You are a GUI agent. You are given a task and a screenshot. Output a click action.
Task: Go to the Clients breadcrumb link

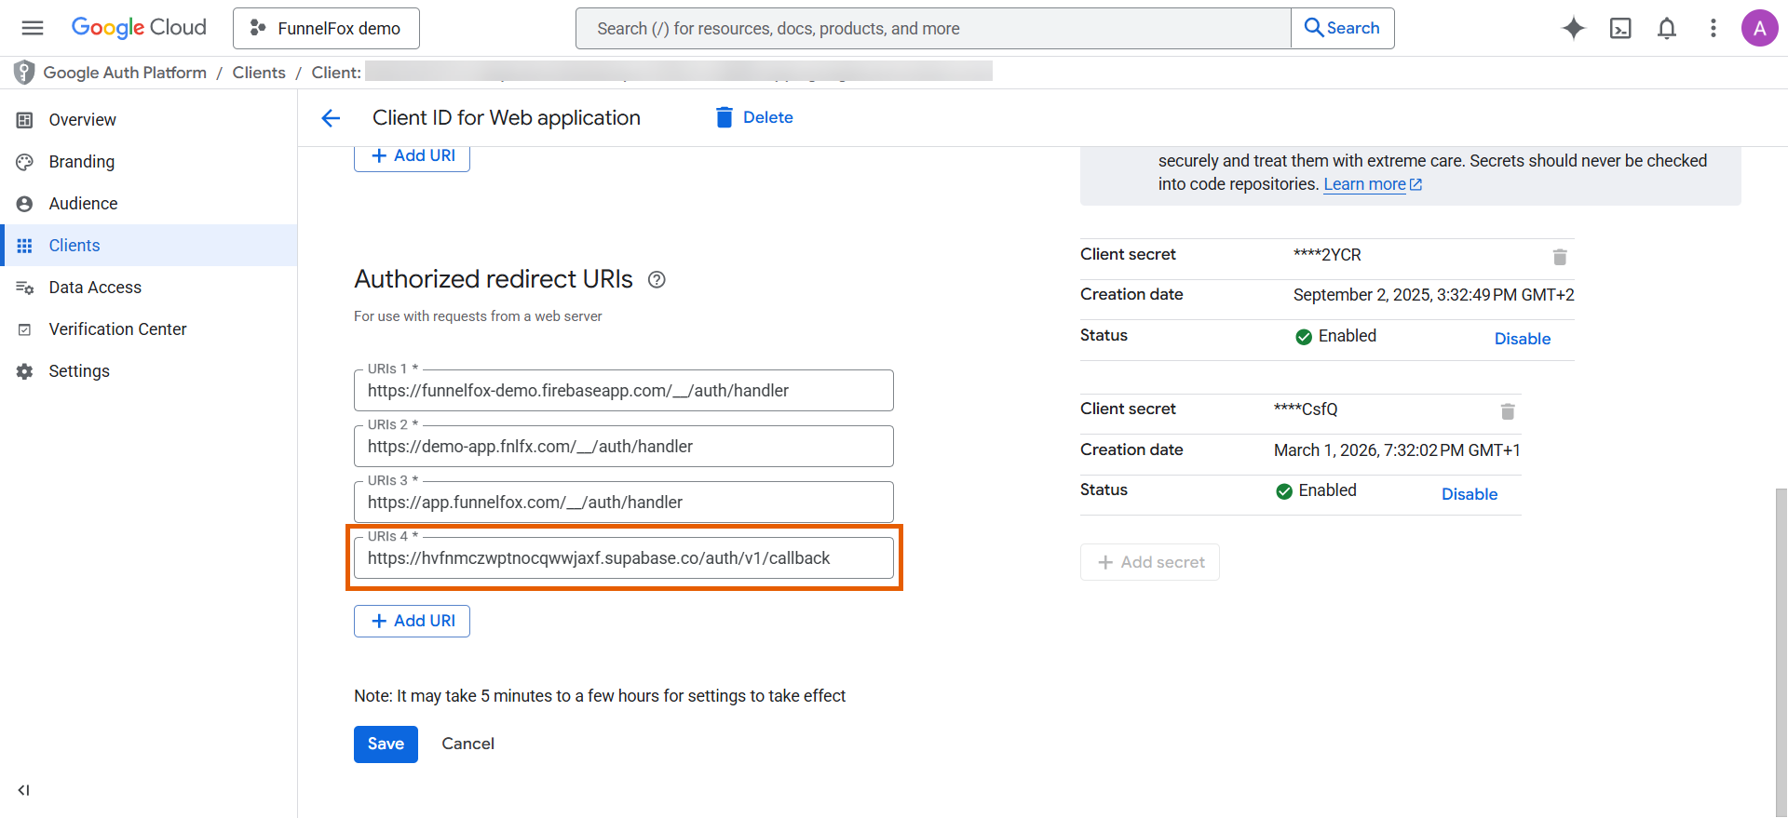259,73
